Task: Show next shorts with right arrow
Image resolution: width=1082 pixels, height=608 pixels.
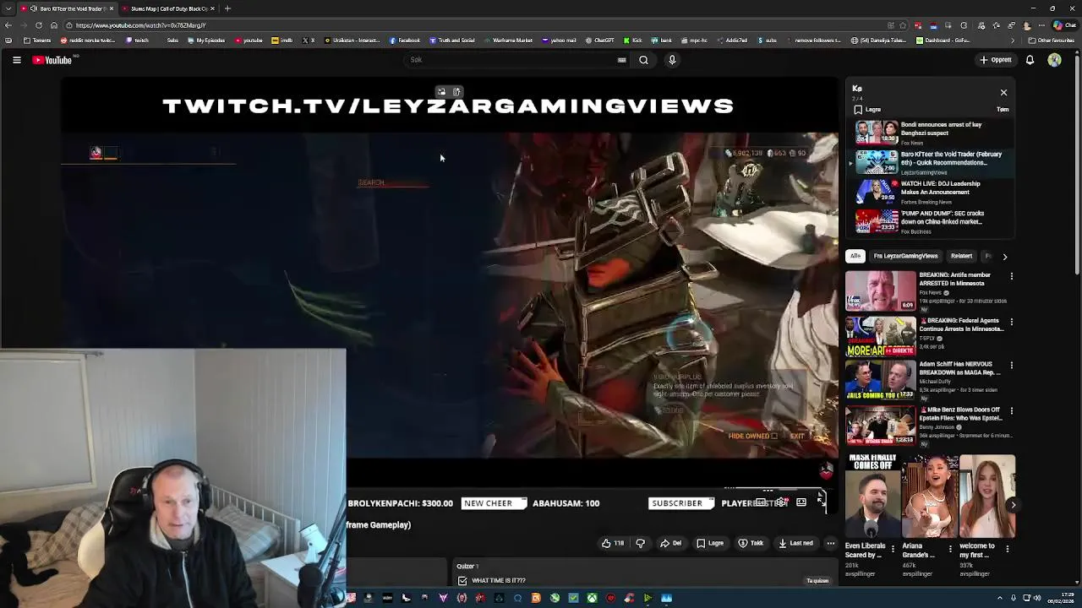Action: click(x=1013, y=505)
